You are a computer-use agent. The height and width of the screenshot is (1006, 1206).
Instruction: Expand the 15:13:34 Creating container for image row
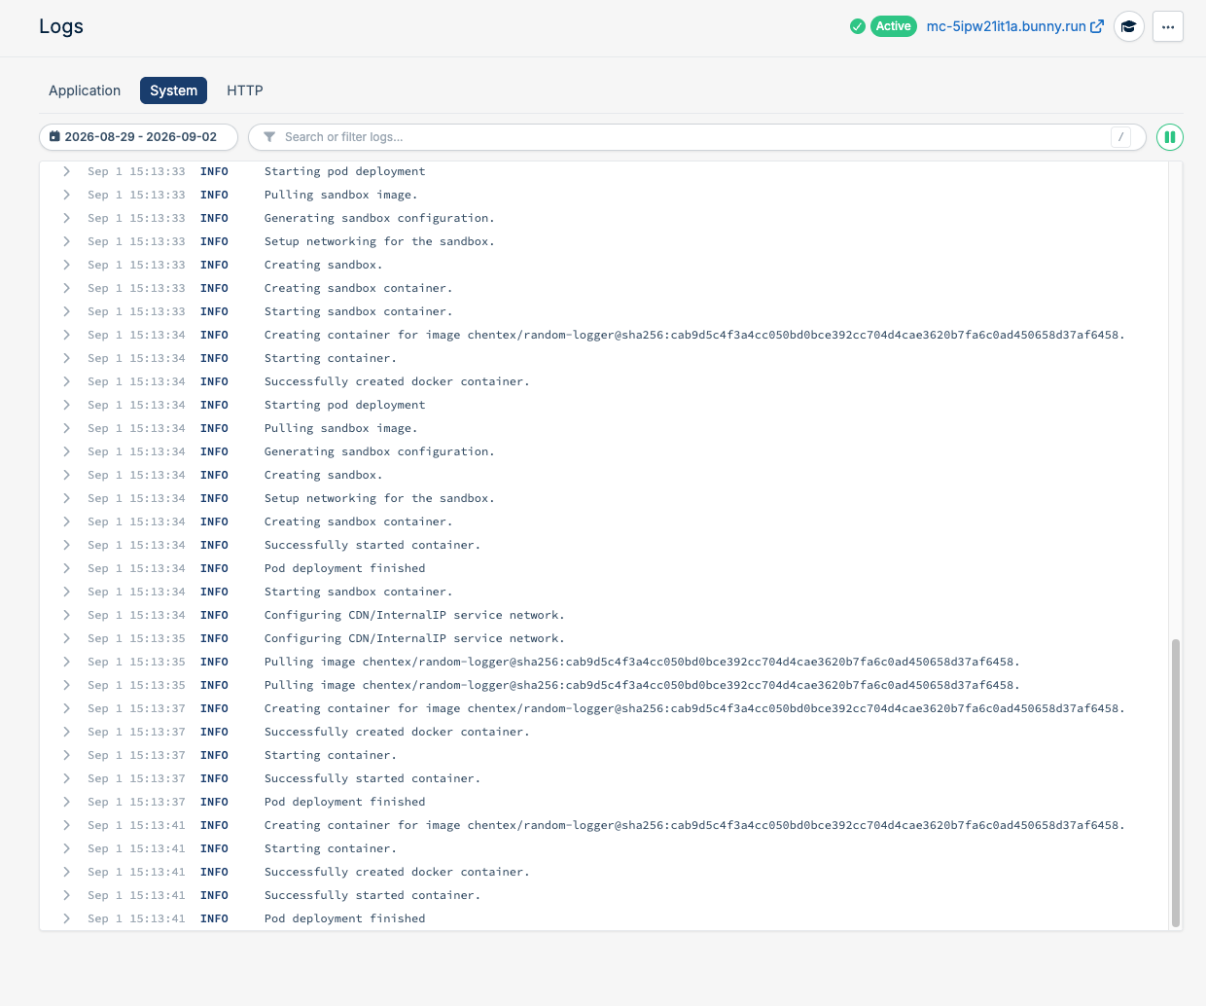[66, 335]
